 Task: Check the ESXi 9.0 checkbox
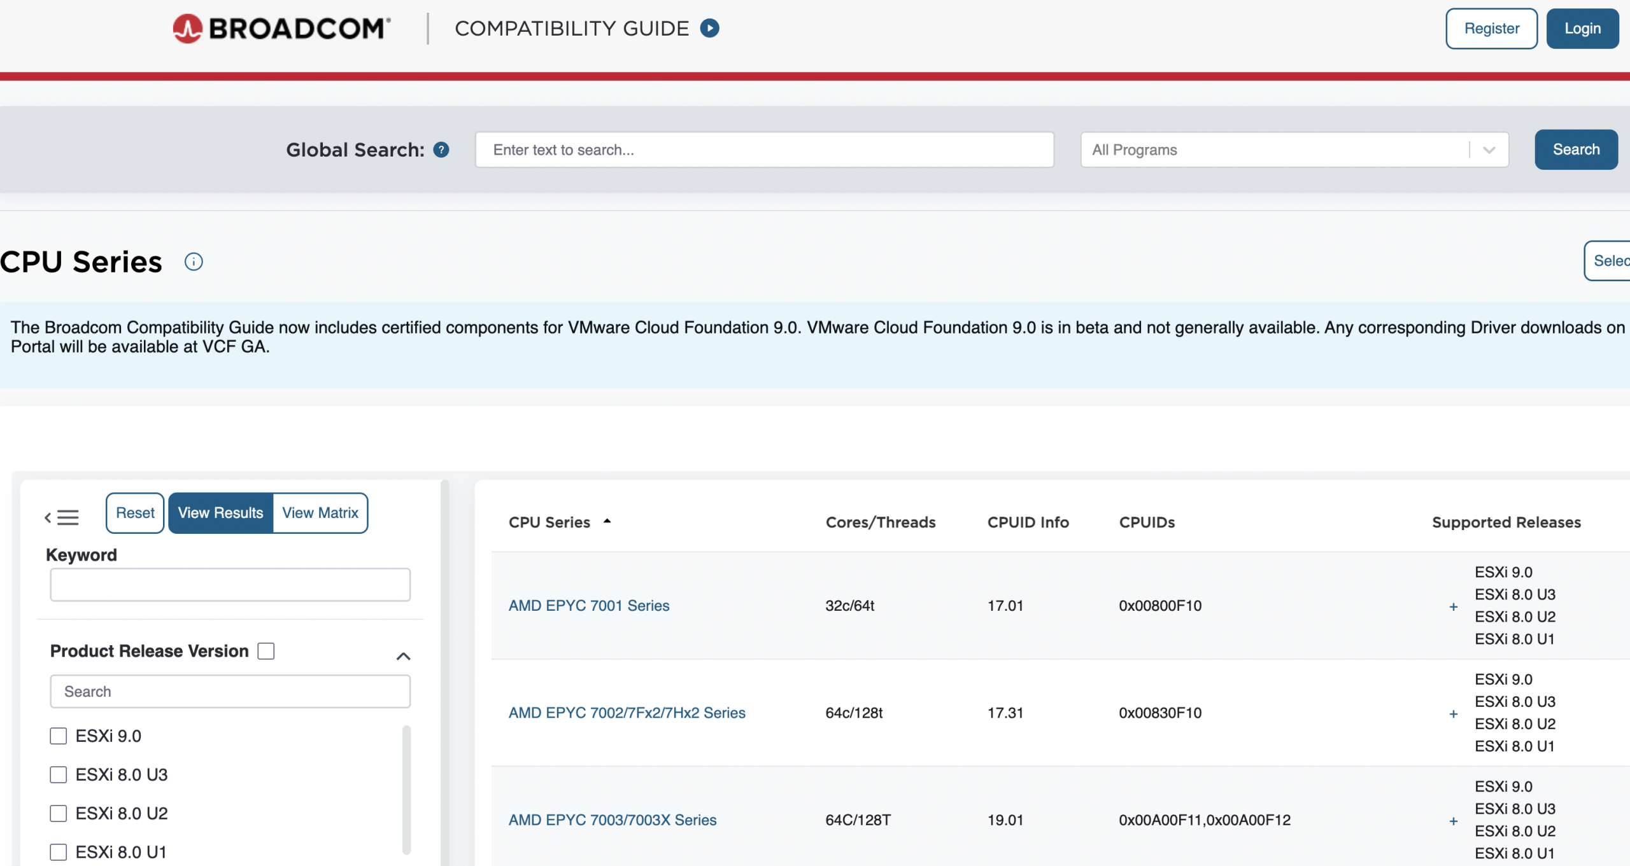click(x=59, y=736)
